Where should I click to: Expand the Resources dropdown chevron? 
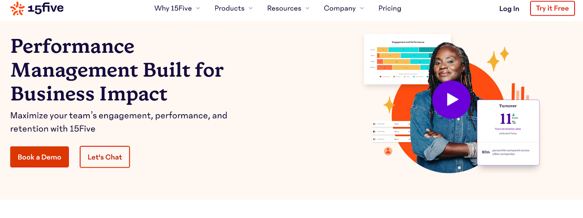point(308,8)
